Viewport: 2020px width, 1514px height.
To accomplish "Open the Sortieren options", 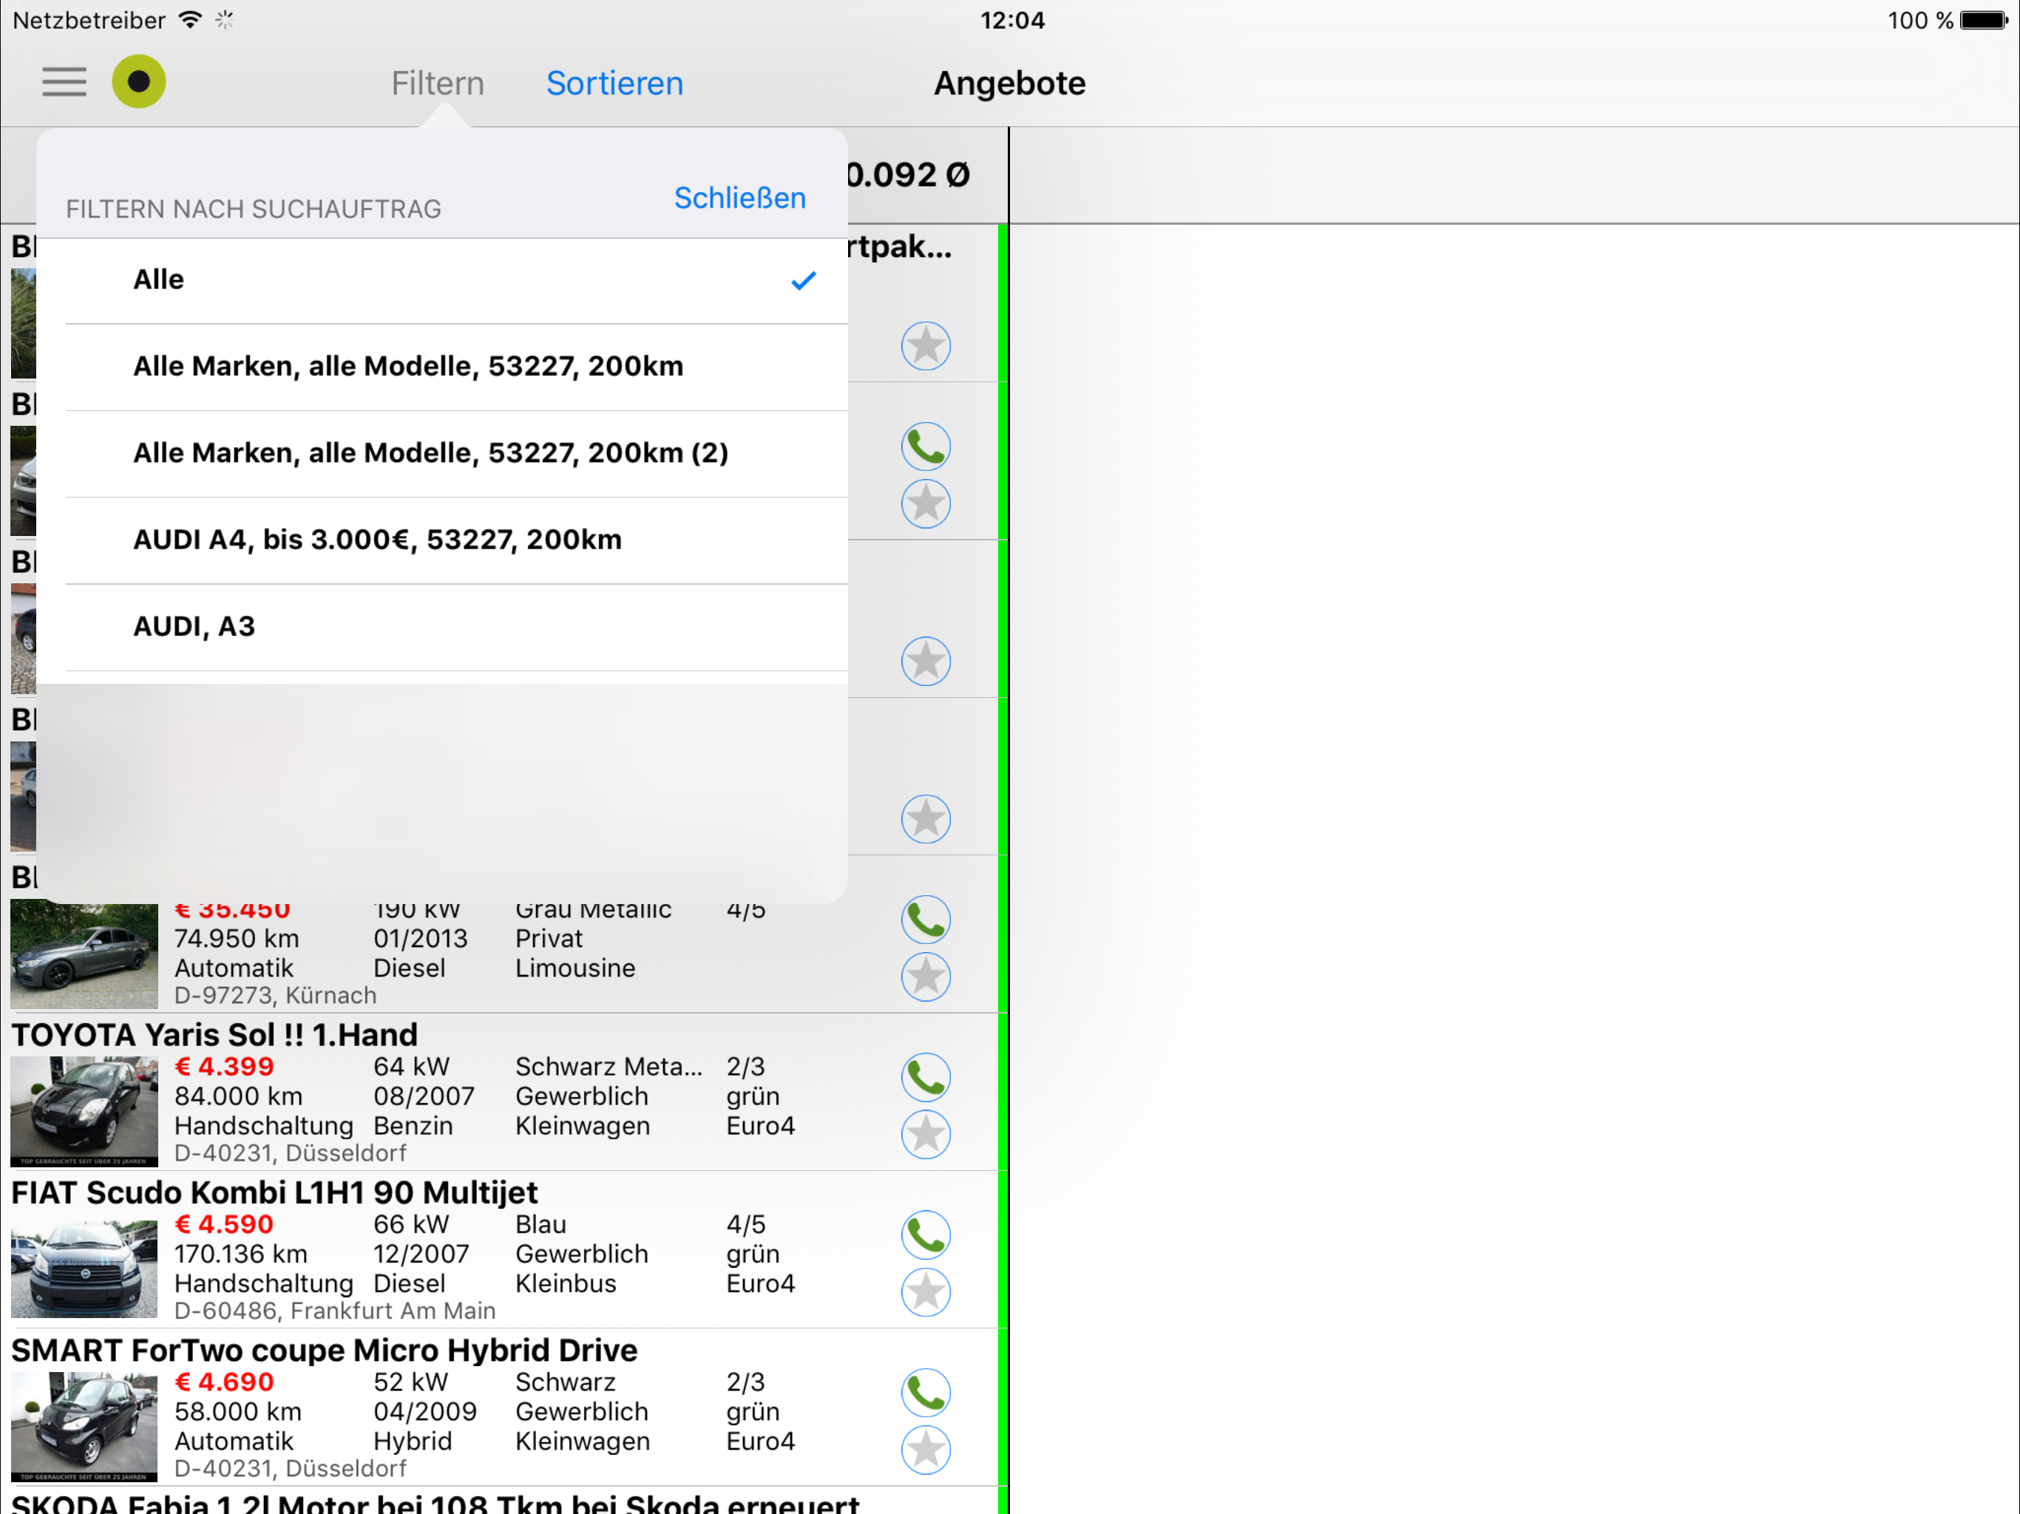I will click(614, 83).
